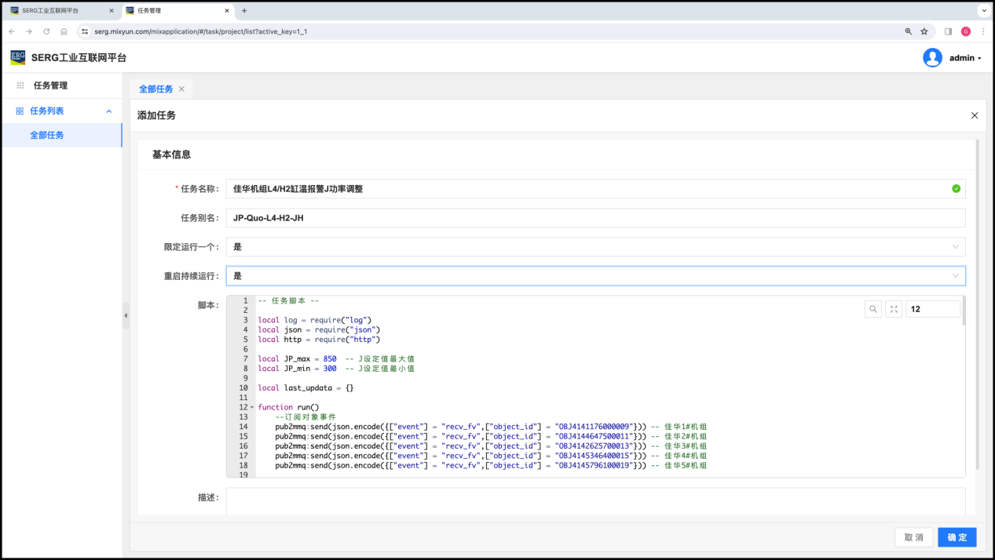Click the browser reload page icon
The image size is (995, 560).
[x=46, y=31]
